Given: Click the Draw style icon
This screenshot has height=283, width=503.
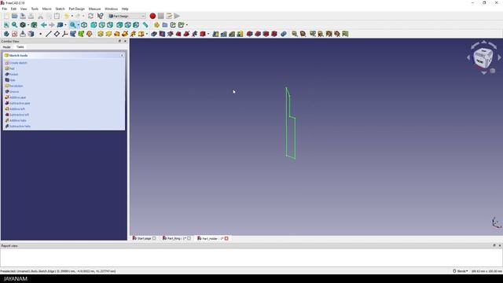Looking at the screenshot, I should tap(23, 24).
